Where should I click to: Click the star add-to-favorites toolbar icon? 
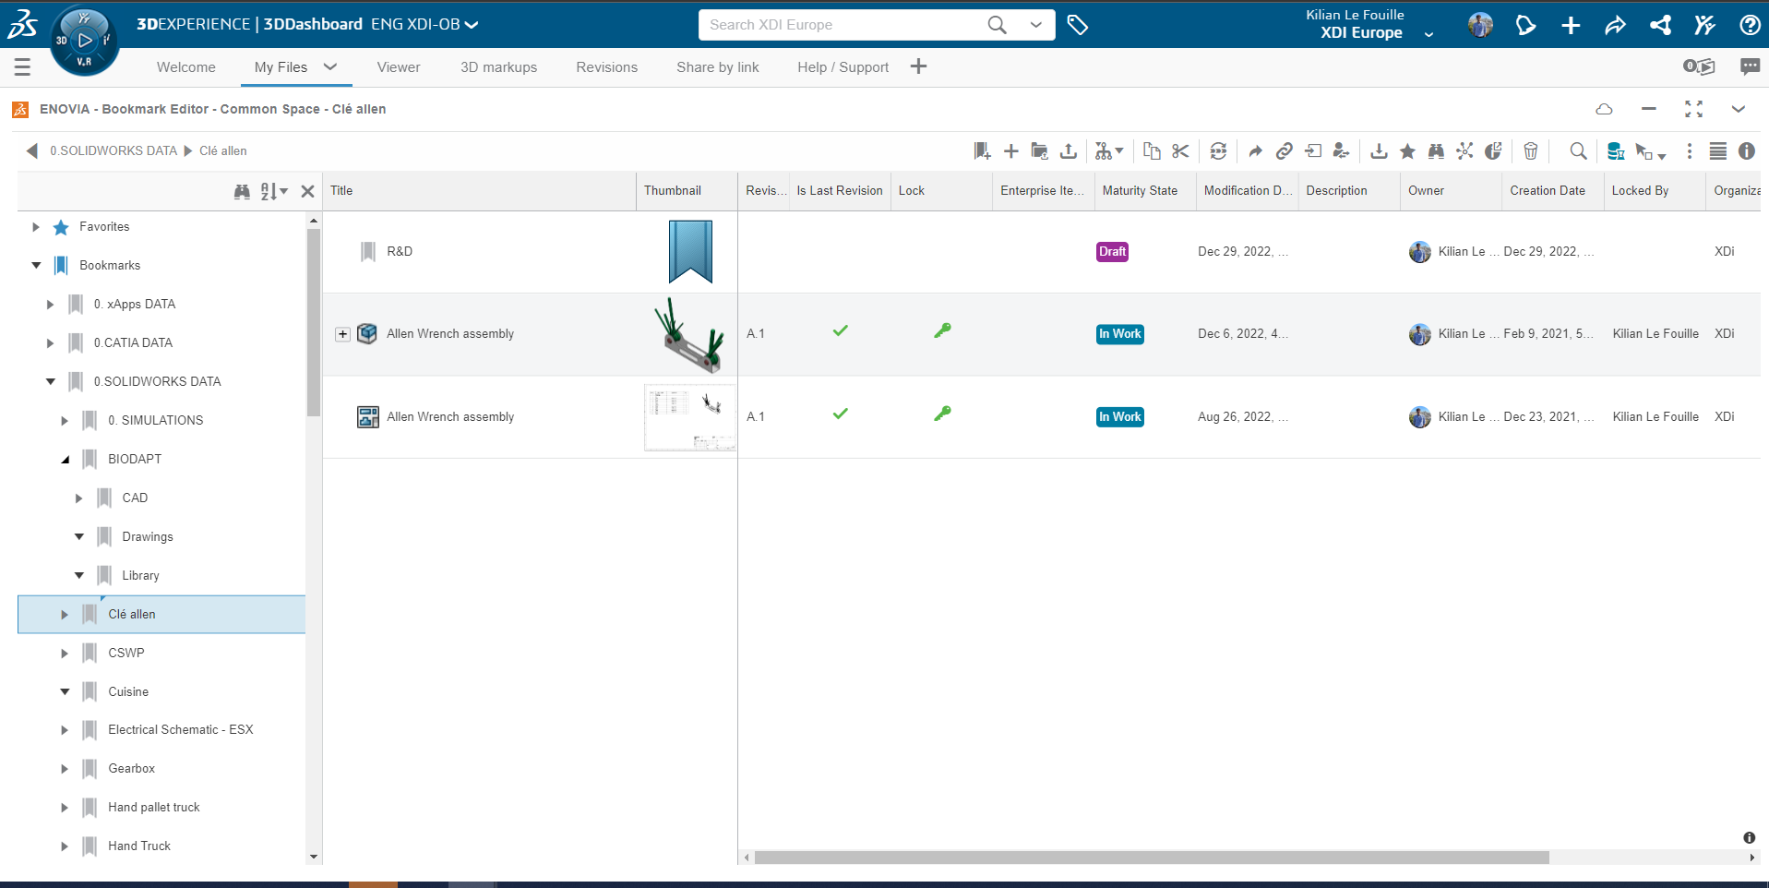click(x=1407, y=151)
